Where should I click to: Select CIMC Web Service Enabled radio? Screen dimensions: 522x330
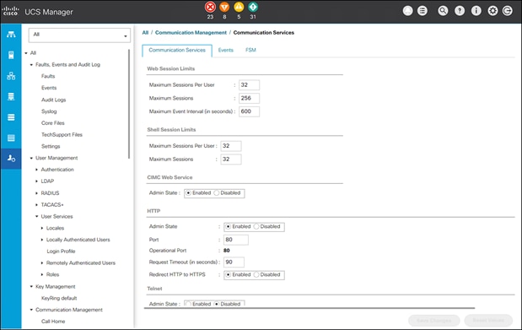(188, 193)
